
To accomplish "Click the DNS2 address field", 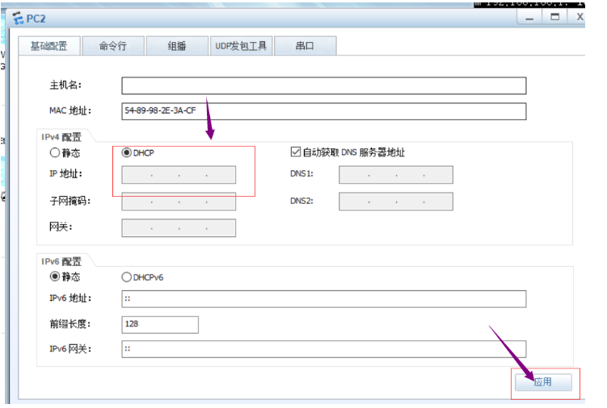I will click(395, 202).
